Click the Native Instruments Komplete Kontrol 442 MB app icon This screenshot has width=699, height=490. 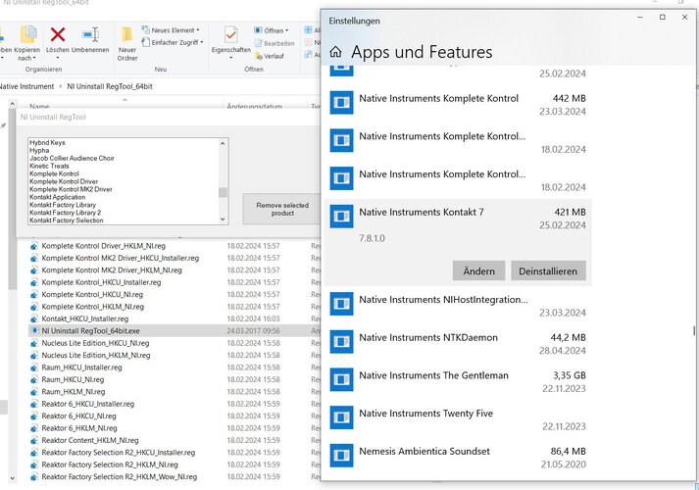coord(341,103)
